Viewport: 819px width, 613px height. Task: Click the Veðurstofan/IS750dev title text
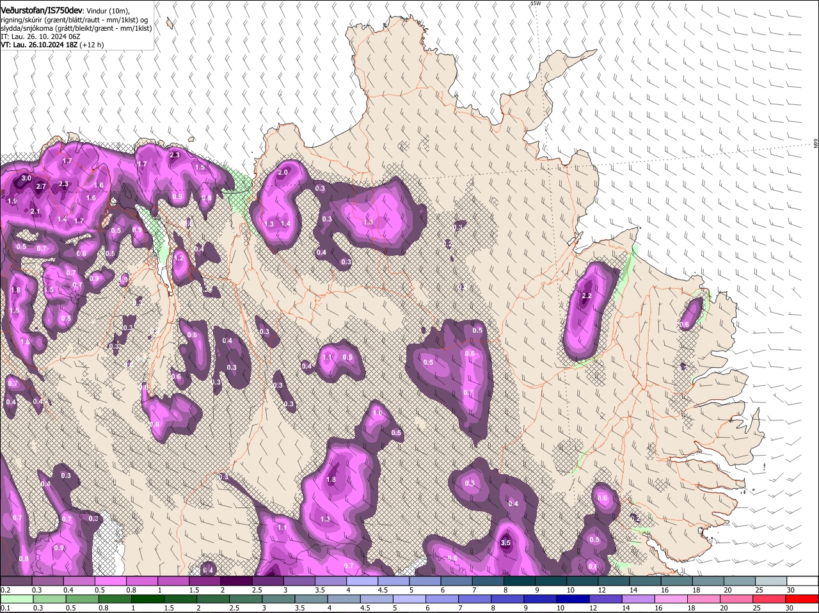[42, 10]
